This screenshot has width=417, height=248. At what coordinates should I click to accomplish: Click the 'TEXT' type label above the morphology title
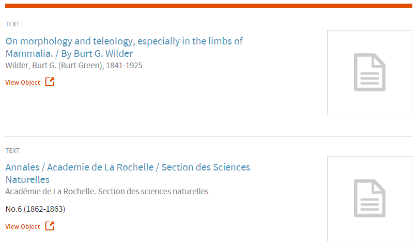pyautogui.click(x=12, y=24)
